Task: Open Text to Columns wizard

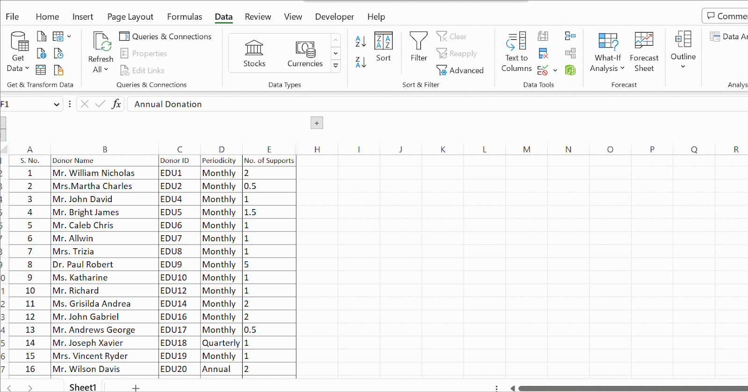Action: [x=516, y=52]
